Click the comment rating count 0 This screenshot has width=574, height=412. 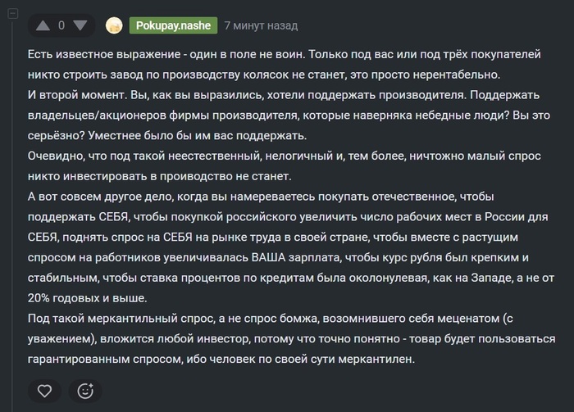pos(61,25)
